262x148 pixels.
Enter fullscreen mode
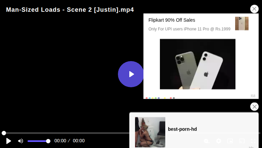(253, 141)
